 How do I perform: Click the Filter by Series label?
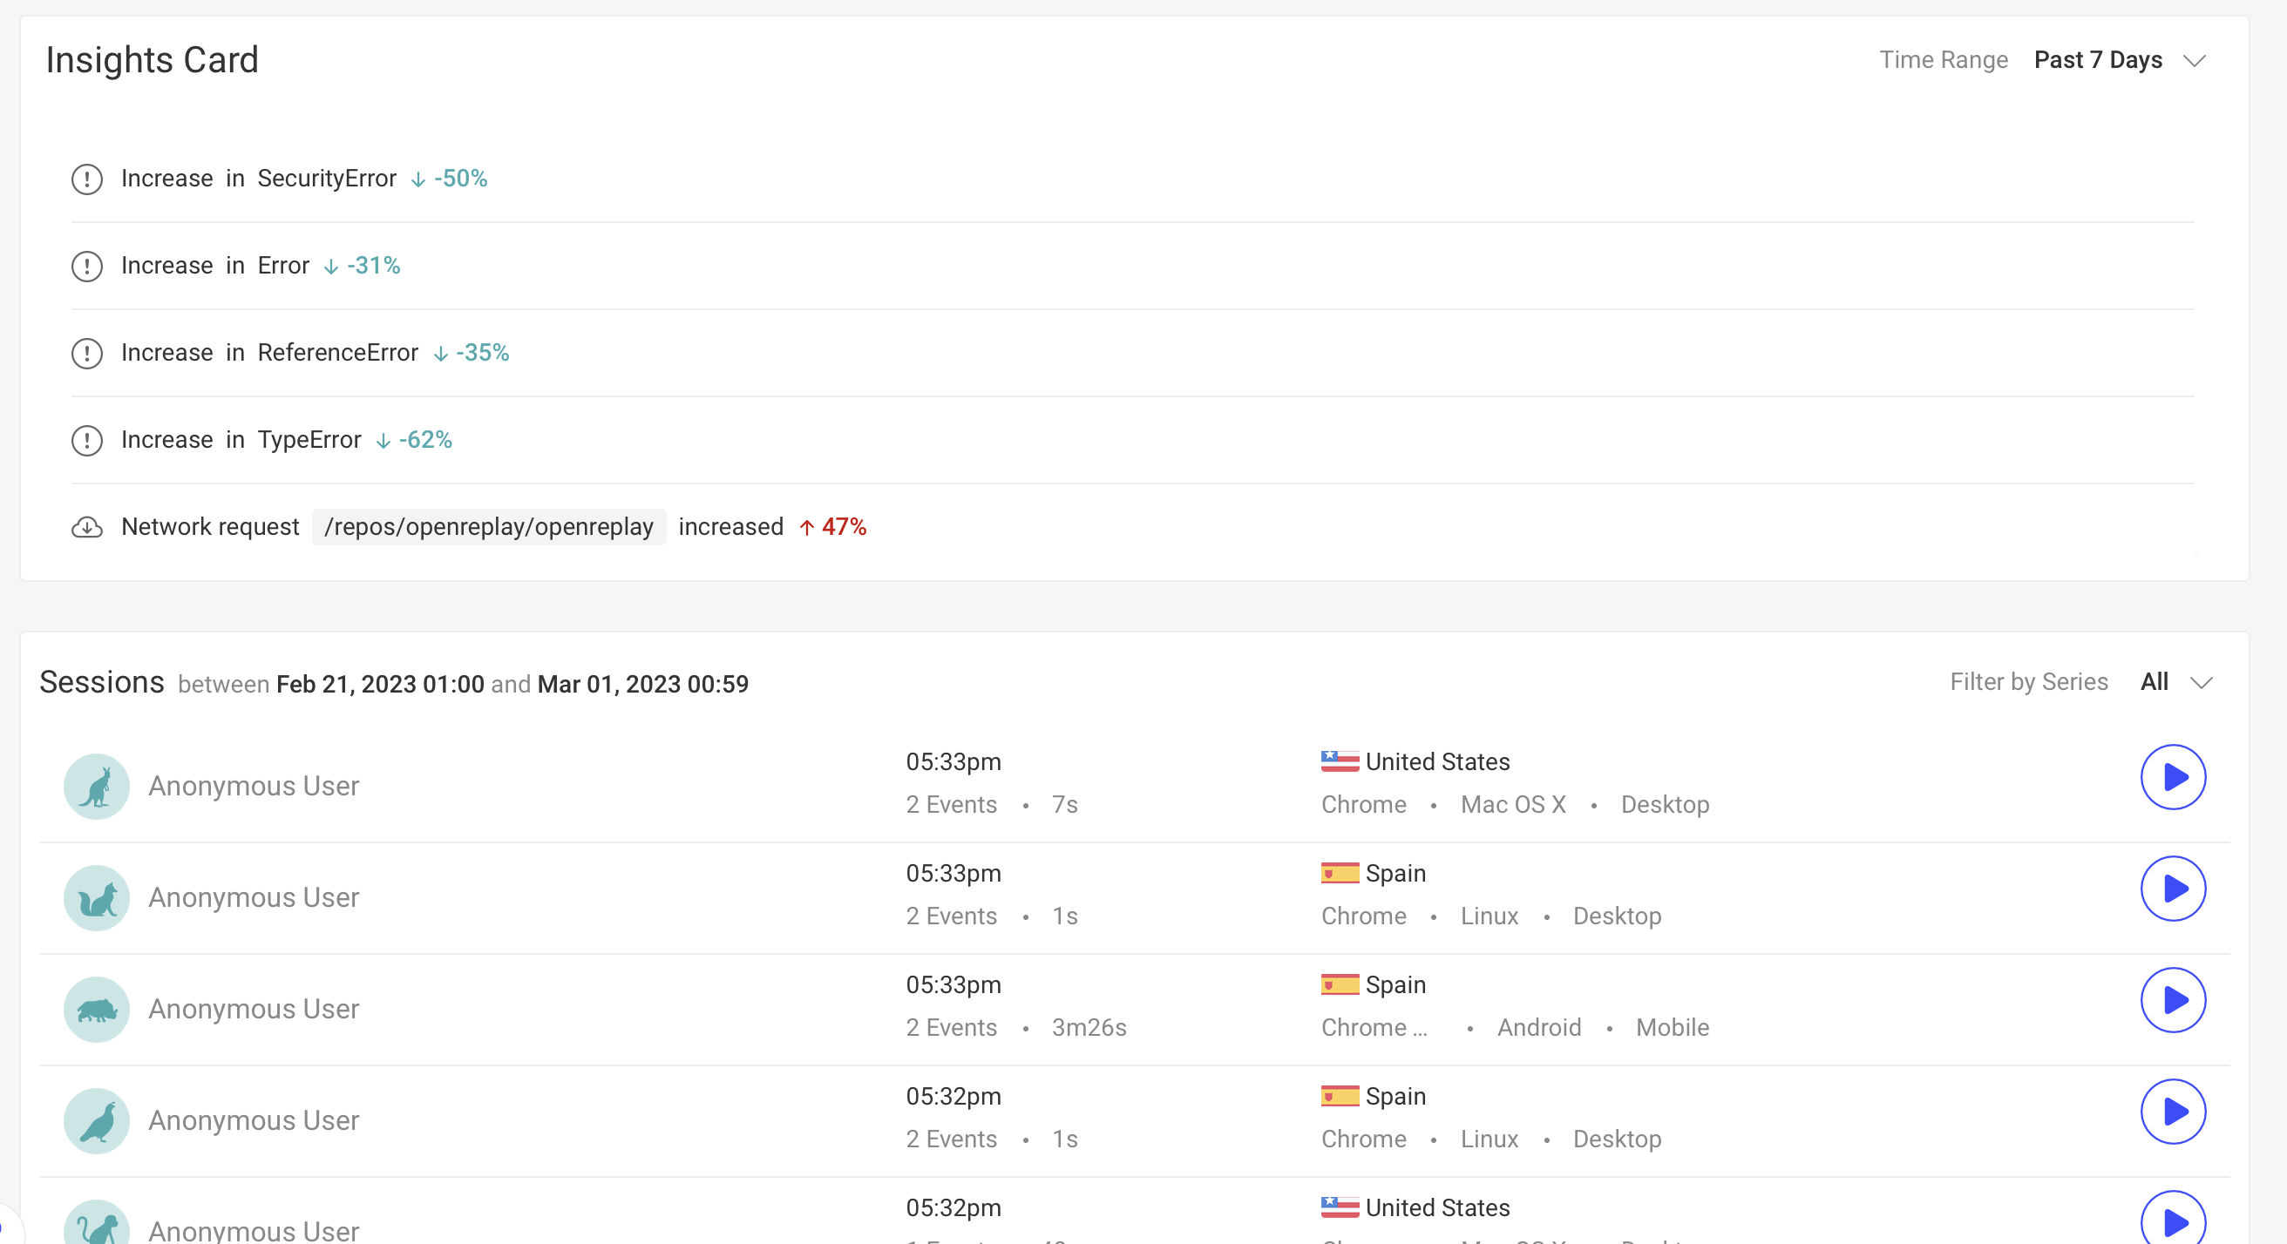point(2028,681)
